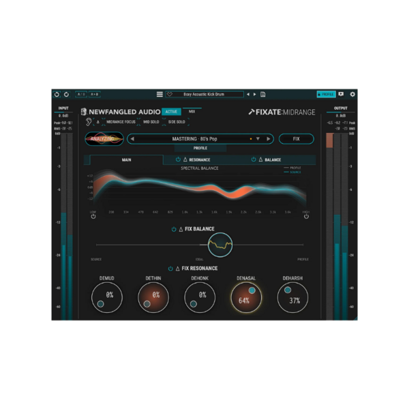
Task: Click the PROFILE legend label in graph
Action: [295, 168]
